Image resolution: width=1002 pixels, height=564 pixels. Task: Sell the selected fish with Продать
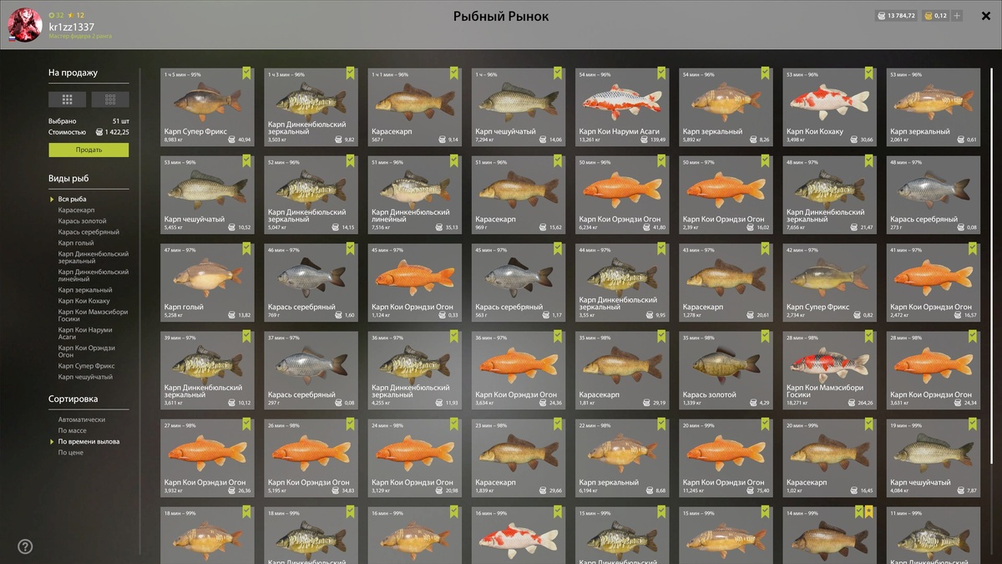[x=89, y=150]
